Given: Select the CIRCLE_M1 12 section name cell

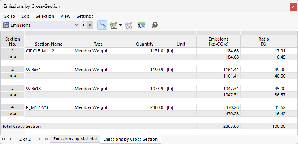Looking at the screenshot, I should (x=49, y=51).
